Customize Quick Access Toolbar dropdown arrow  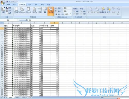click(18, 2)
